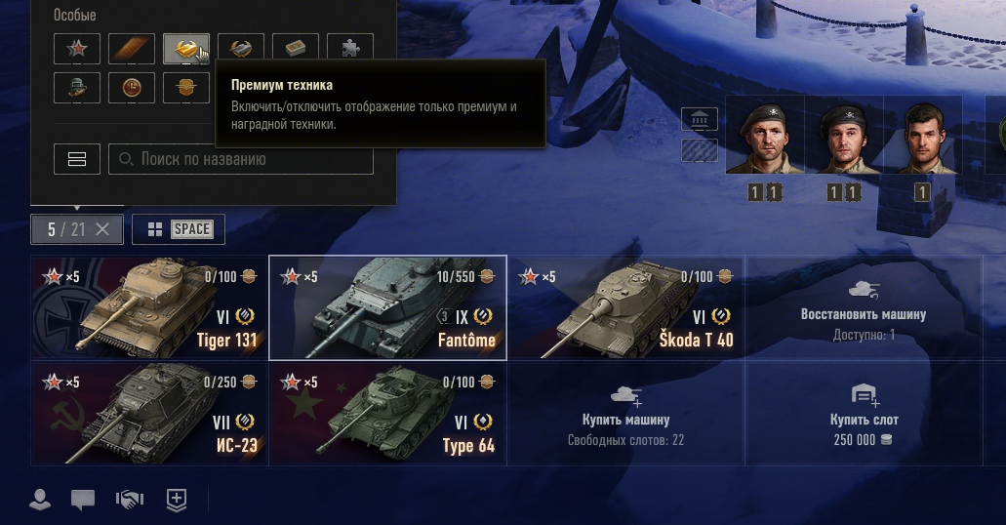The image size is (1006, 525).
Task: Toggle the banknotes rental filter
Action: (295, 49)
